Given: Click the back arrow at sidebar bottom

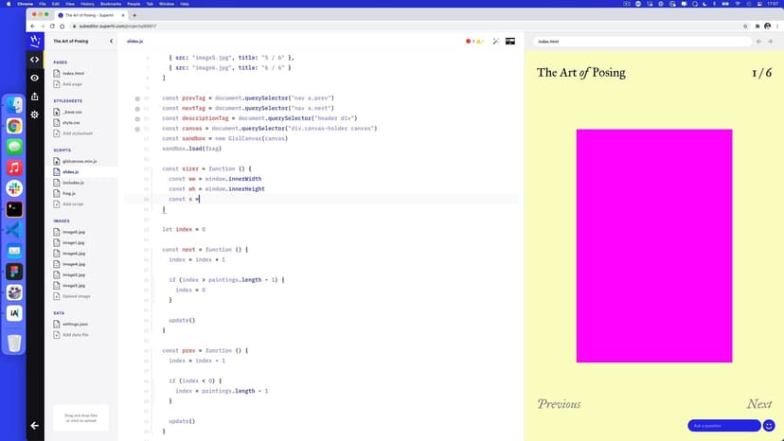Looking at the screenshot, I should click(35, 426).
